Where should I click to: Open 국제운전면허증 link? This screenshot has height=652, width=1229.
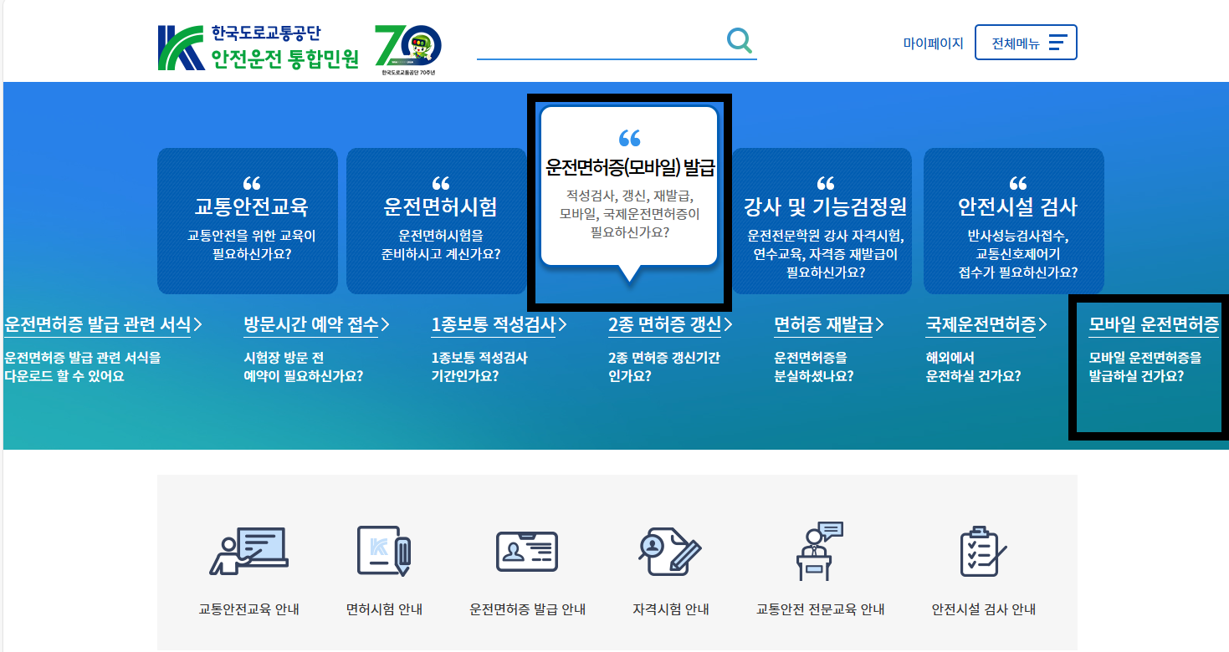click(986, 325)
